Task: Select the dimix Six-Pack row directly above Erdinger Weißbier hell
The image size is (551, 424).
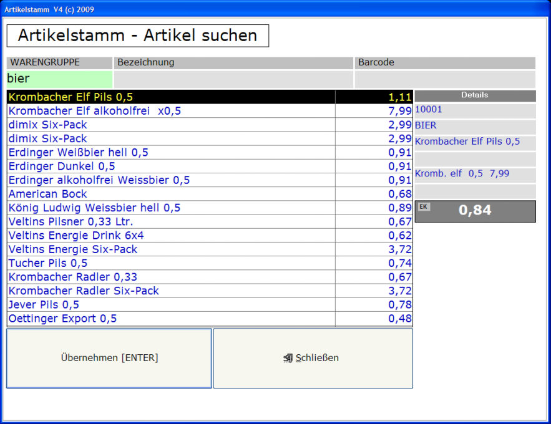Action: (210, 138)
